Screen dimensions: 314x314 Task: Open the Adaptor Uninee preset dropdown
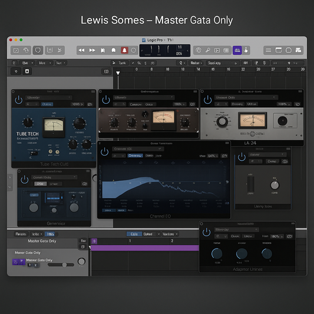pyautogui.click(x=236, y=230)
